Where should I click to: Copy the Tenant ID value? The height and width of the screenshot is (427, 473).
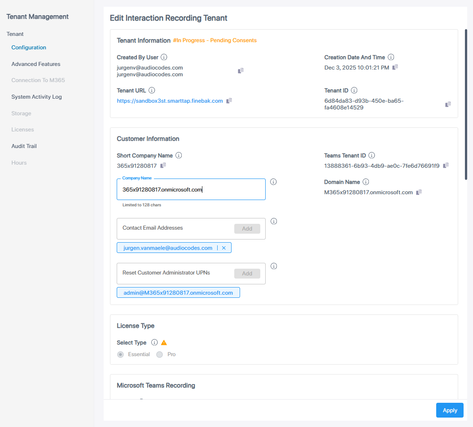pos(448,104)
